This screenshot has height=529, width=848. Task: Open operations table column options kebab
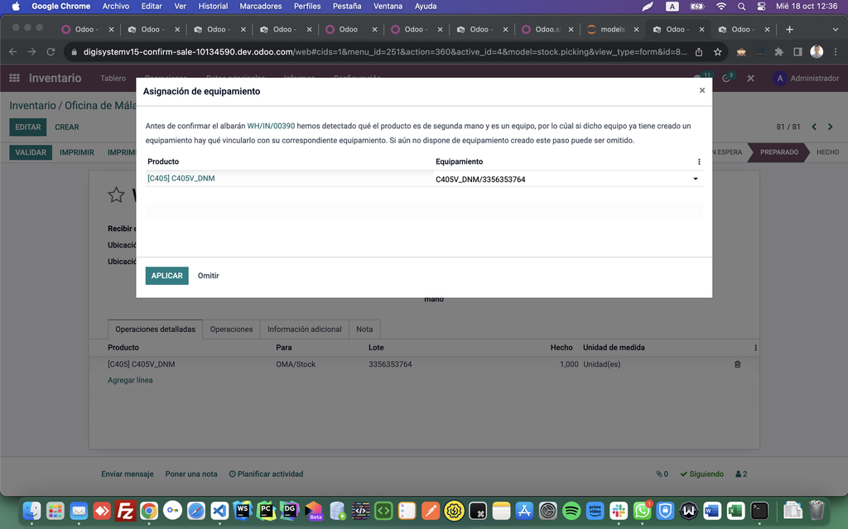(755, 348)
